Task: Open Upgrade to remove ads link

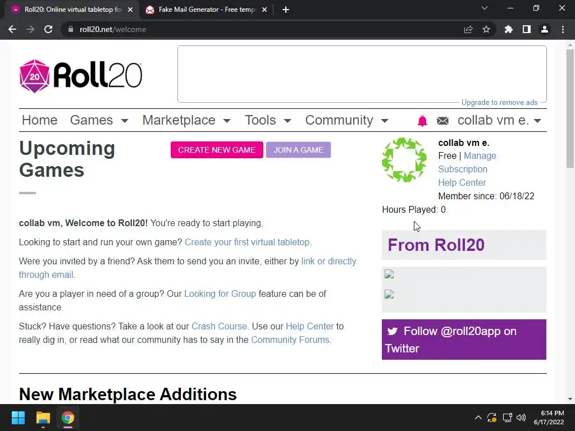Action: [x=499, y=103]
